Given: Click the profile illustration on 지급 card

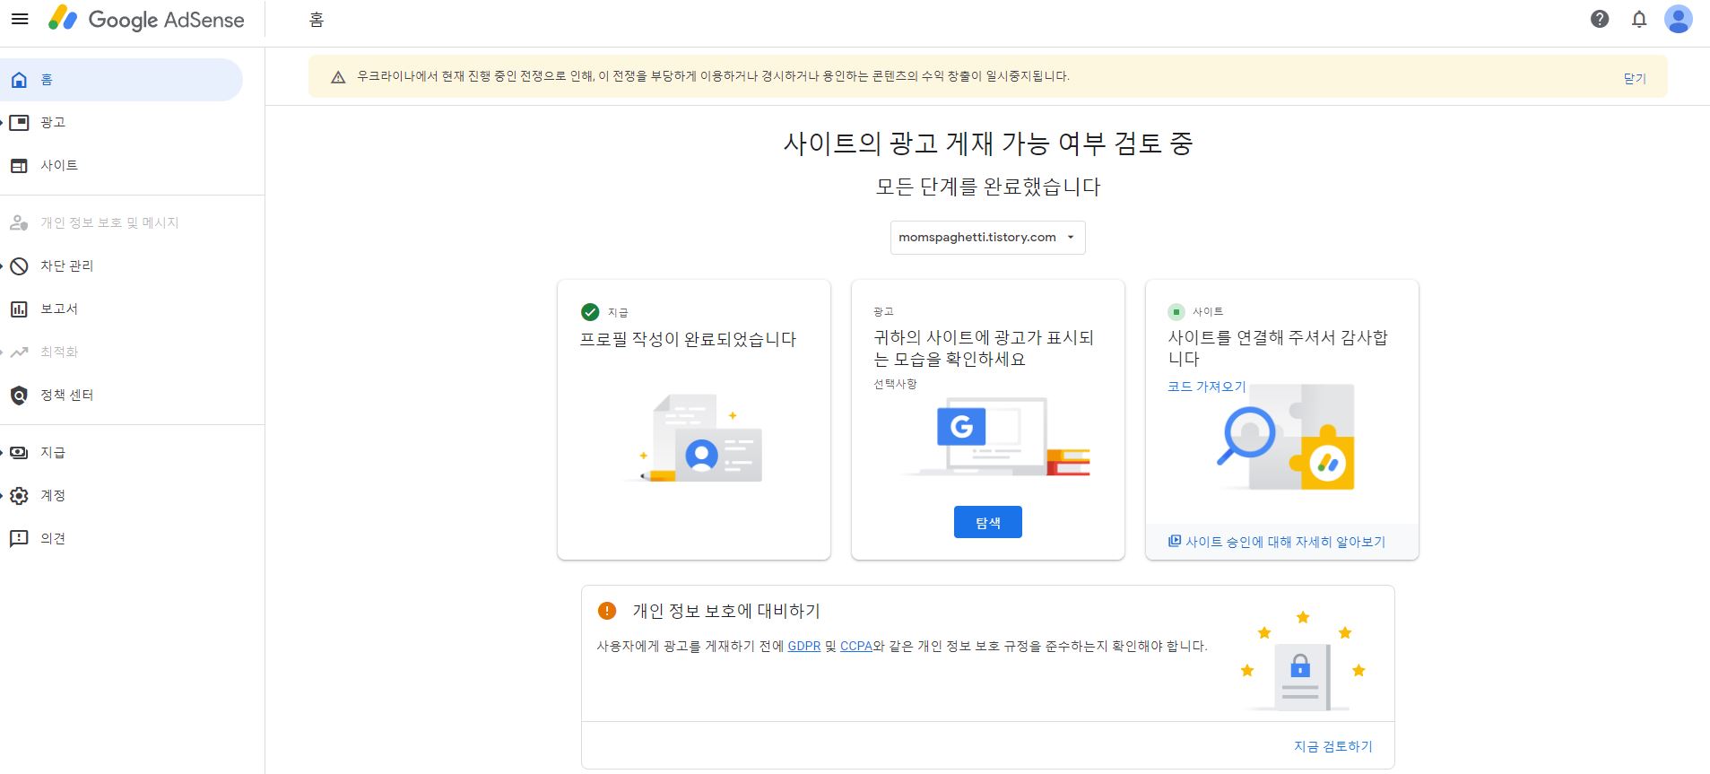Looking at the screenshot, I should (694, 438).
